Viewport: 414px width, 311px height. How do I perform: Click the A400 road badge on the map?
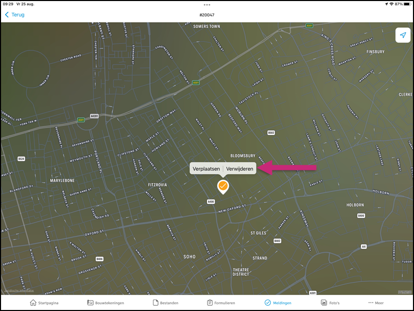click(211, 202)
